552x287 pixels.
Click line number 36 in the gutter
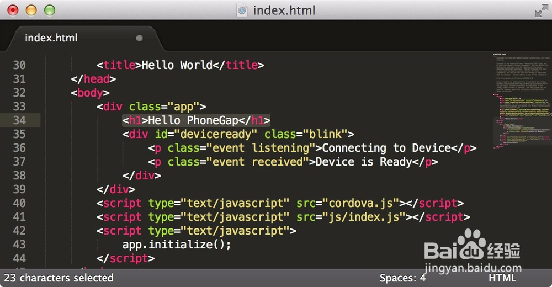tap(19, 148)
